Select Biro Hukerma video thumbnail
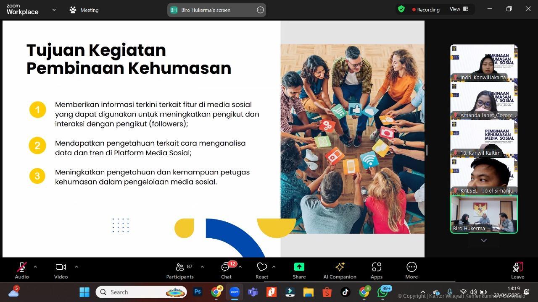The height and width of the screenshot is (302, 538). point(484,214)
